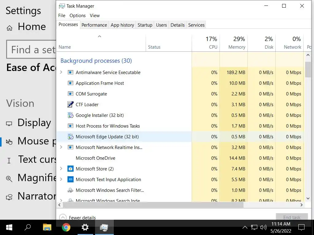Click the Microsoft Windows Search Filter icon
Screen dimensions: 314x235
(70, 190)
